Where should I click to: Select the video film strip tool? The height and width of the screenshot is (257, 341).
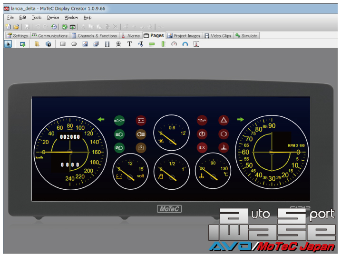pos(107,44)
